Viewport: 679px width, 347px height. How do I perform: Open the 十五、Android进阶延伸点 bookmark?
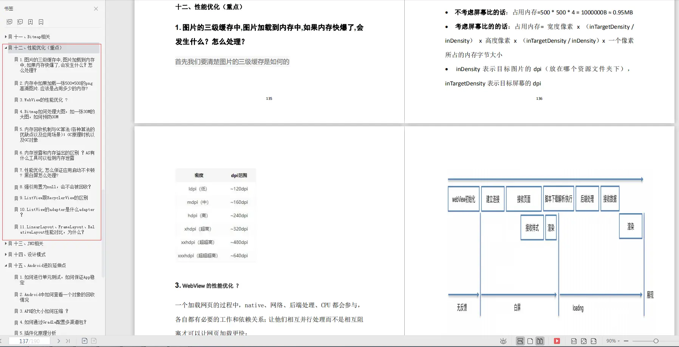[x=40, y=265]
